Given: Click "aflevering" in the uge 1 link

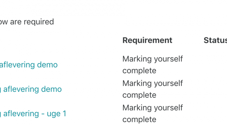Looking at the screenshot, I should tap(21, 114).
